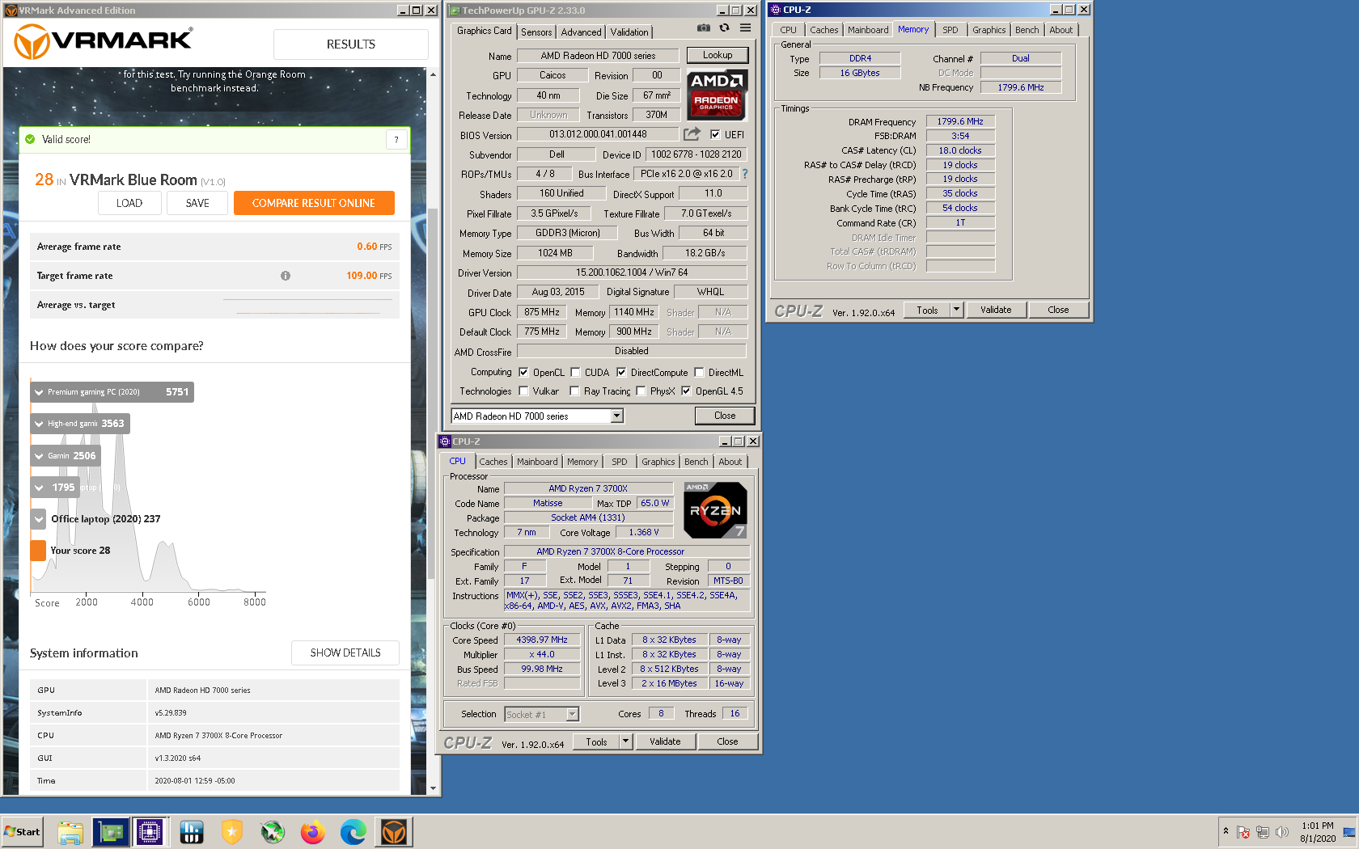Open the green jet icon in taskbar
This screenshot has width=1359, height=849.
273,832
